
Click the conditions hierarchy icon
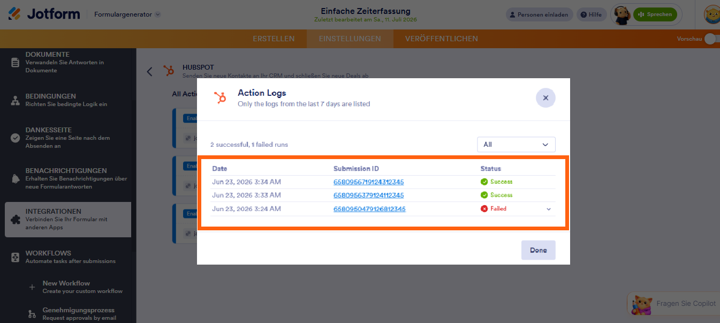point(16,100)
